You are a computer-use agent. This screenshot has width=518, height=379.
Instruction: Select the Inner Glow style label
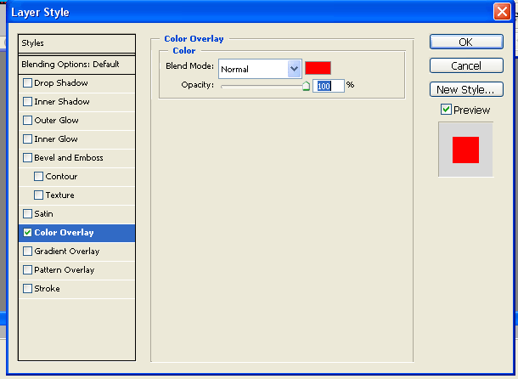(56, 139)
